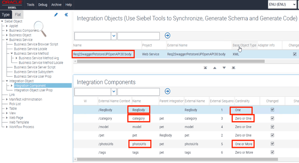
Task: Click the pencil edit icon
Action: click(56, 15)
